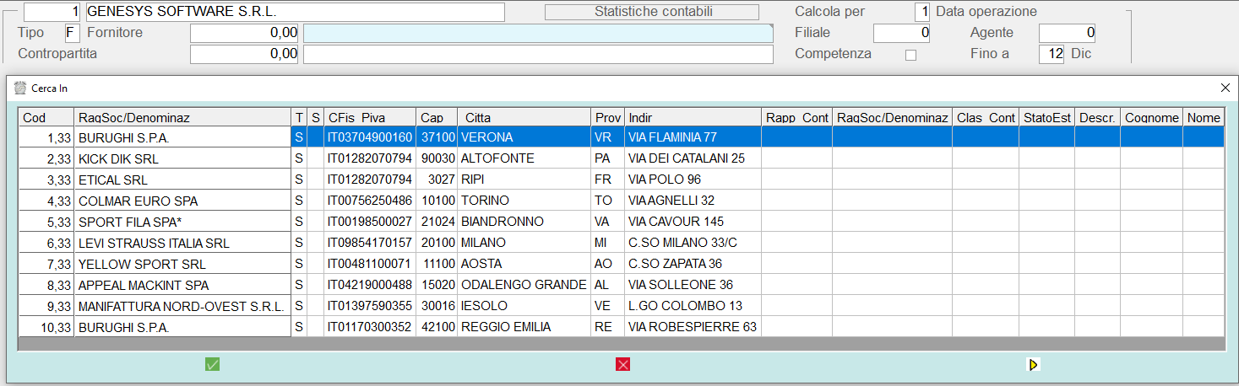Click the CFis_Piva column header
The image size is (1239, 386).
pos(369,117)
